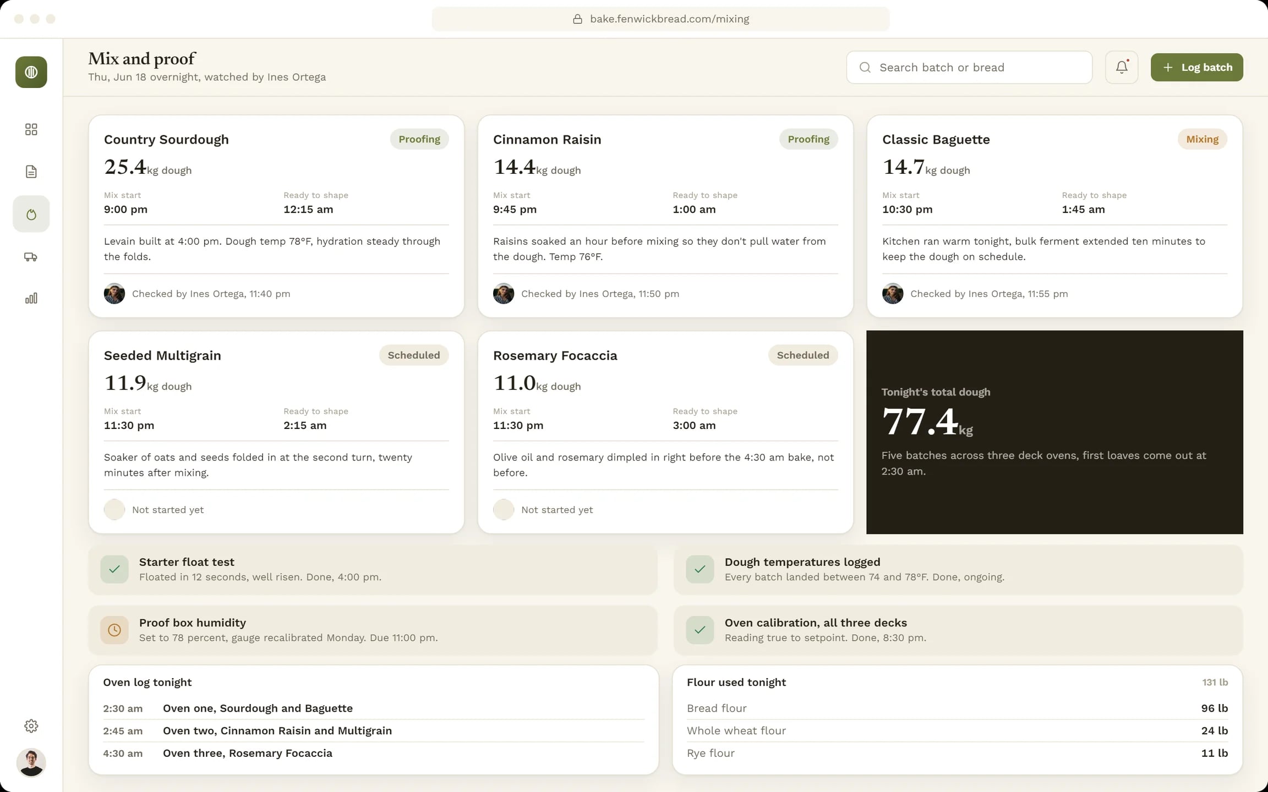1268x792 pixels.
Task: Click empty avatar on Rosemary Focaccia card
Action: pyautogui.click(x=504, y=510)
